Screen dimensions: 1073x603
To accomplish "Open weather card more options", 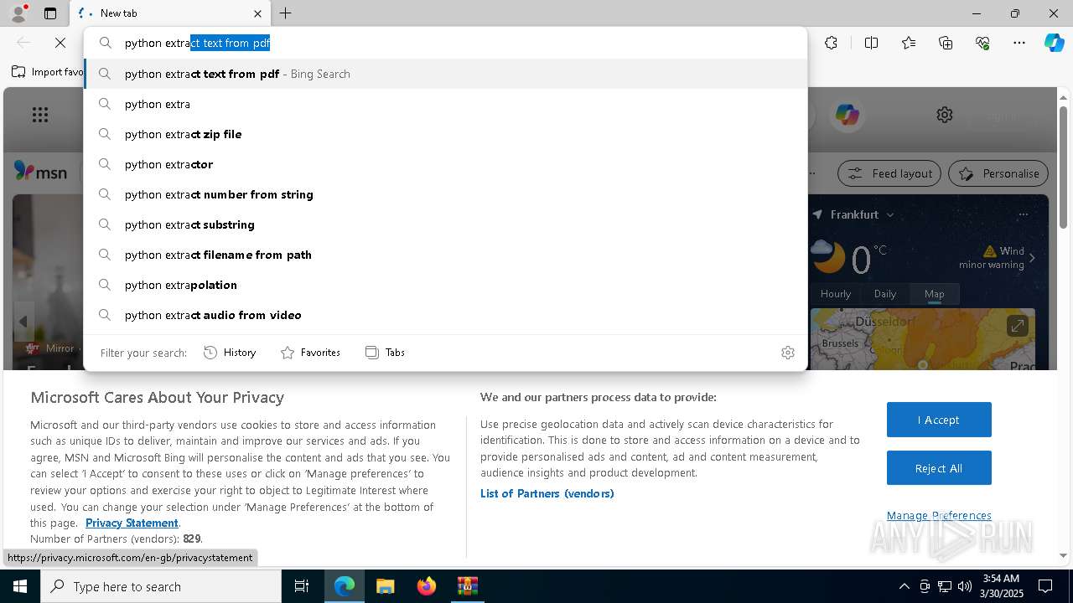I will 1023,214.
